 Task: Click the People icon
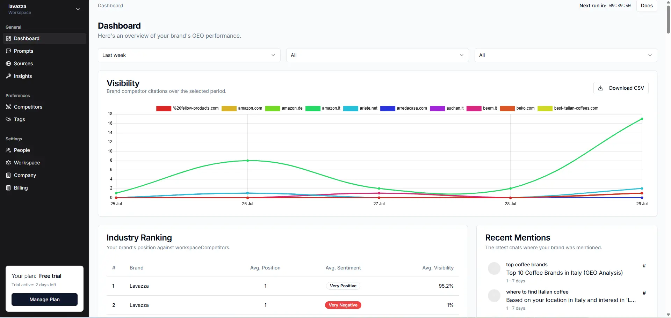pos(8,150)
